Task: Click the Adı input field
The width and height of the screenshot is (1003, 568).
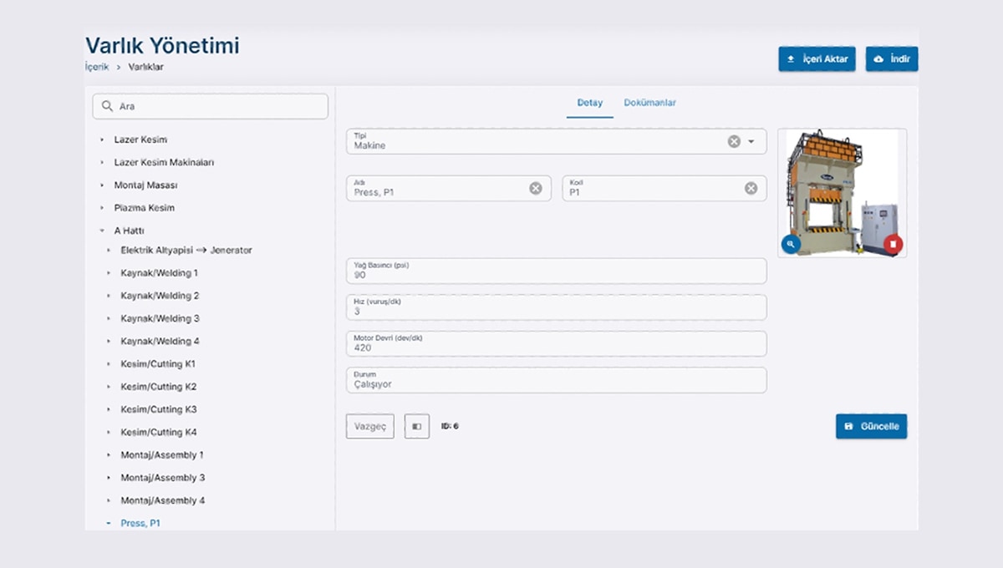Action: (x=449, y=188)
